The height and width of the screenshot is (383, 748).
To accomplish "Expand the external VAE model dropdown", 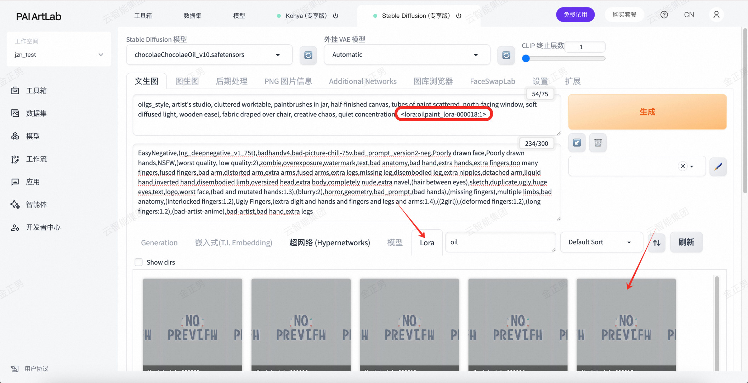I will tap(407, 55).
